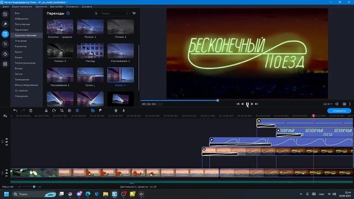Toggle the overlay track link icon
Screen dimensions: 354x199
pos(7,144)
